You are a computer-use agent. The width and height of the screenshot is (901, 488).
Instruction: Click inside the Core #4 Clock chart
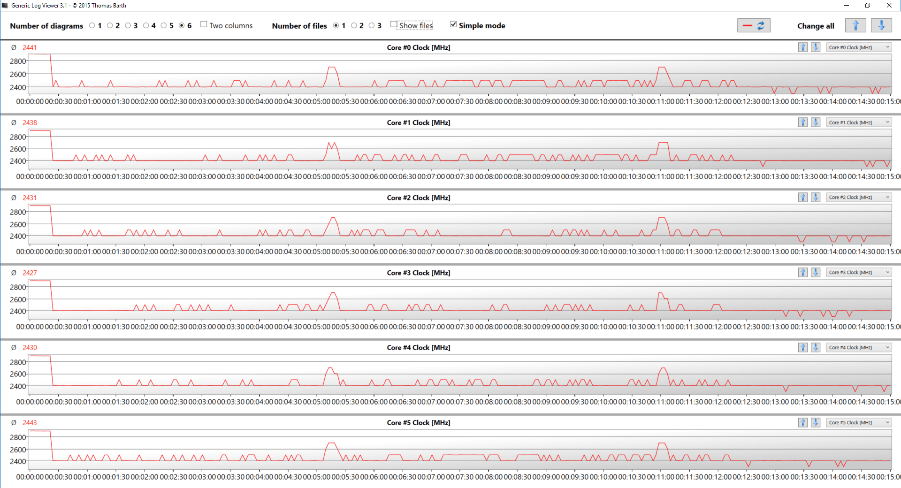pyautogui.click(x=460, y=374)
